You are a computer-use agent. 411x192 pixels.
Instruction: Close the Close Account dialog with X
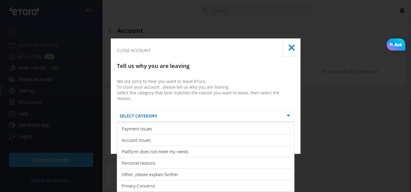pyautogui.click(x=291, y=47)
